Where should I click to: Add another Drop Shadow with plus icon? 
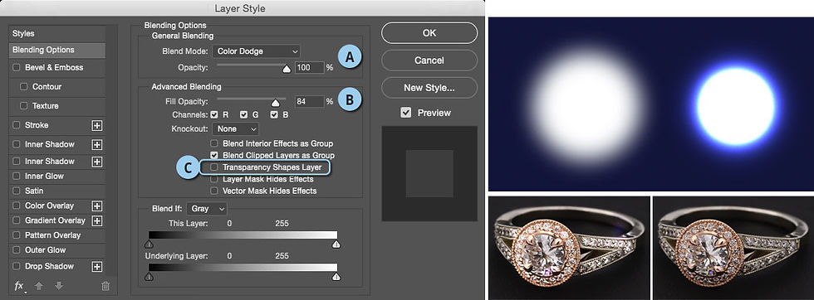(x=97, y=267)
